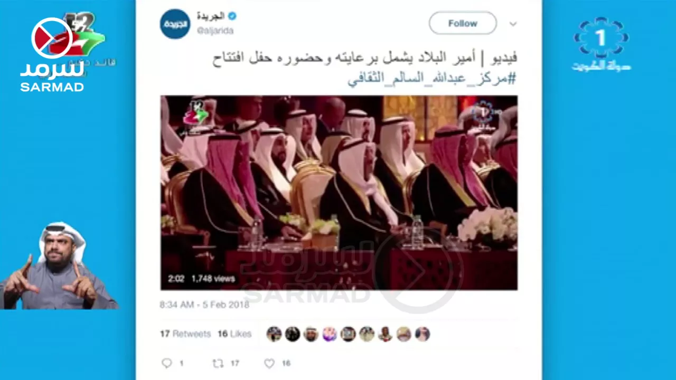Click the first liker avatar
This screenshot has width=676, height=380.
coord(274,334)
